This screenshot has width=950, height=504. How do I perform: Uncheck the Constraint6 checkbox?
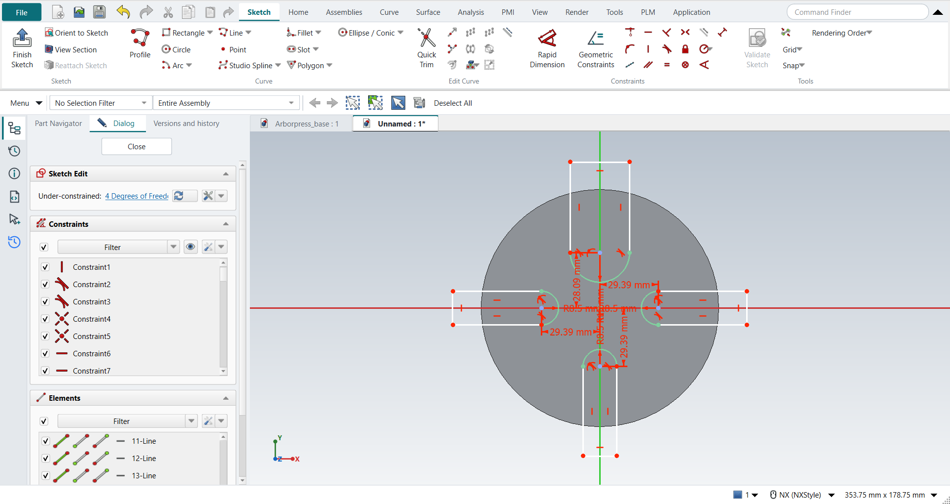coord(45,354)
